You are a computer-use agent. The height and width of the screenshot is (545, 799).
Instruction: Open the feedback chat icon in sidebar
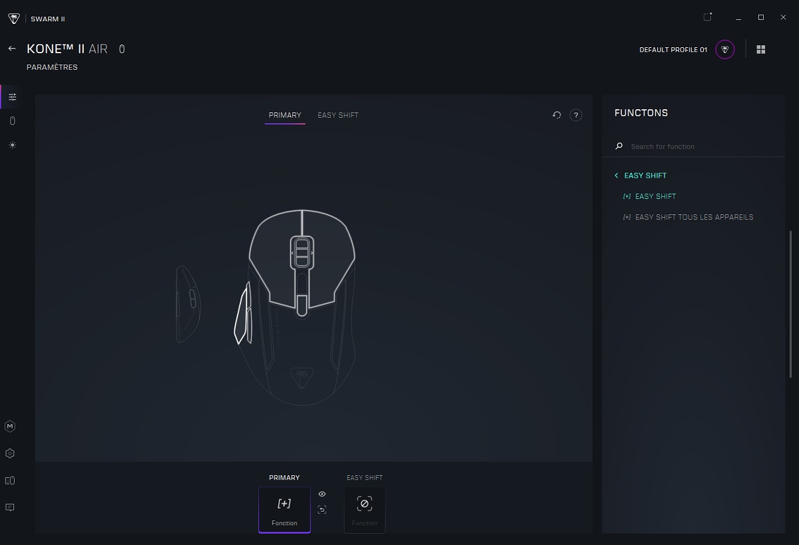10,508
